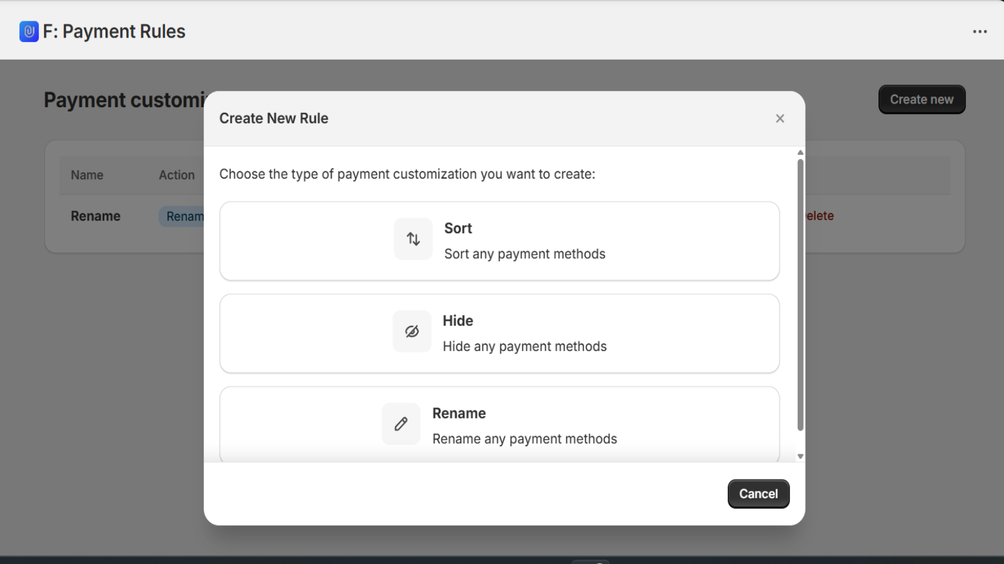Close the Create New Rule dialog

779,118
